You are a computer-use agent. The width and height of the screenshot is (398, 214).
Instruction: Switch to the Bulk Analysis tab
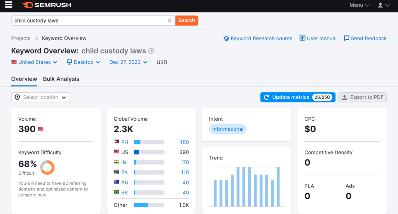point(61,79)
